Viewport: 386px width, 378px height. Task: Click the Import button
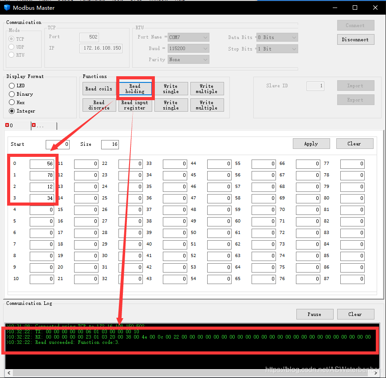(355, 86)
